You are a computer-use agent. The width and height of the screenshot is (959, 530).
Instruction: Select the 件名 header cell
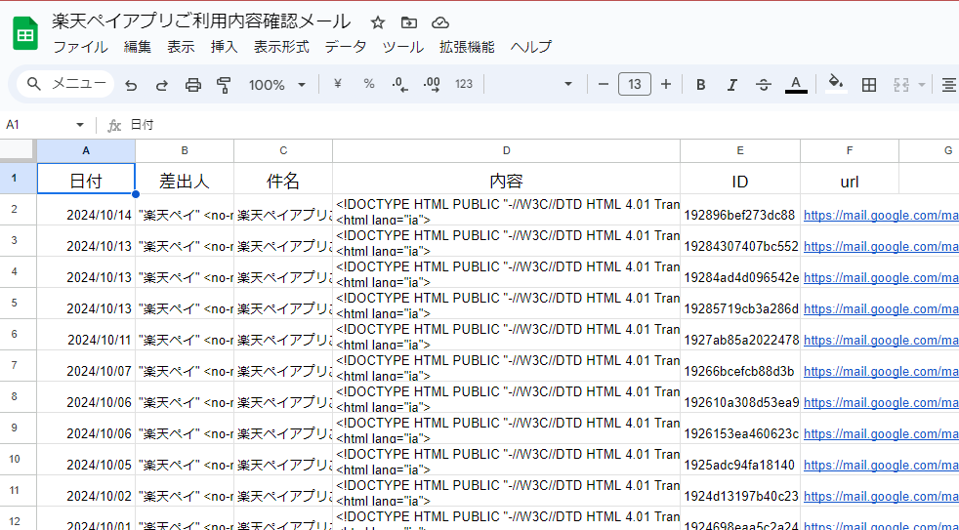[282, 179]
